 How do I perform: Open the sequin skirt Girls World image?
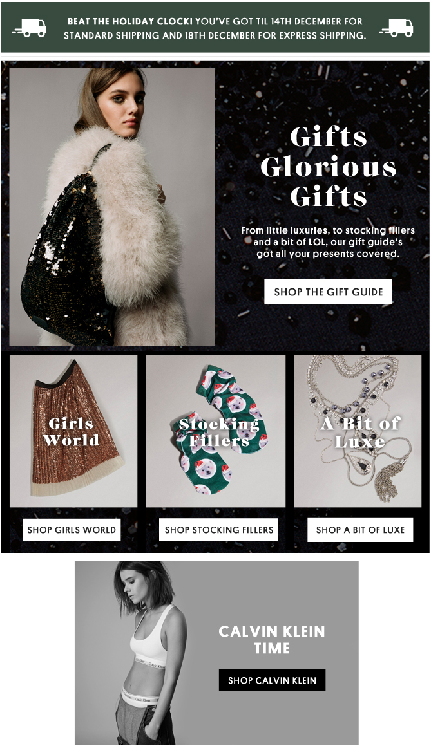tap(73, 431)
